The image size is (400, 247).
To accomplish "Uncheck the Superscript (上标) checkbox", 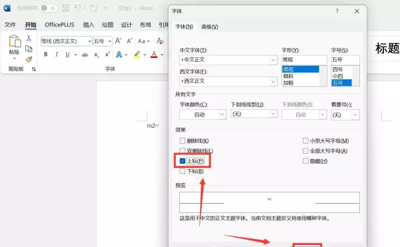I will coord(182,161).
